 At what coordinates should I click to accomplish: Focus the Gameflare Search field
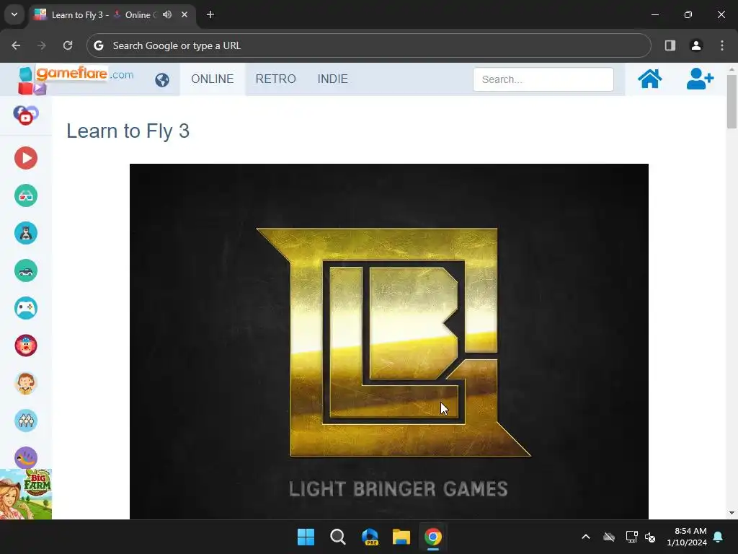coord(543,79)
